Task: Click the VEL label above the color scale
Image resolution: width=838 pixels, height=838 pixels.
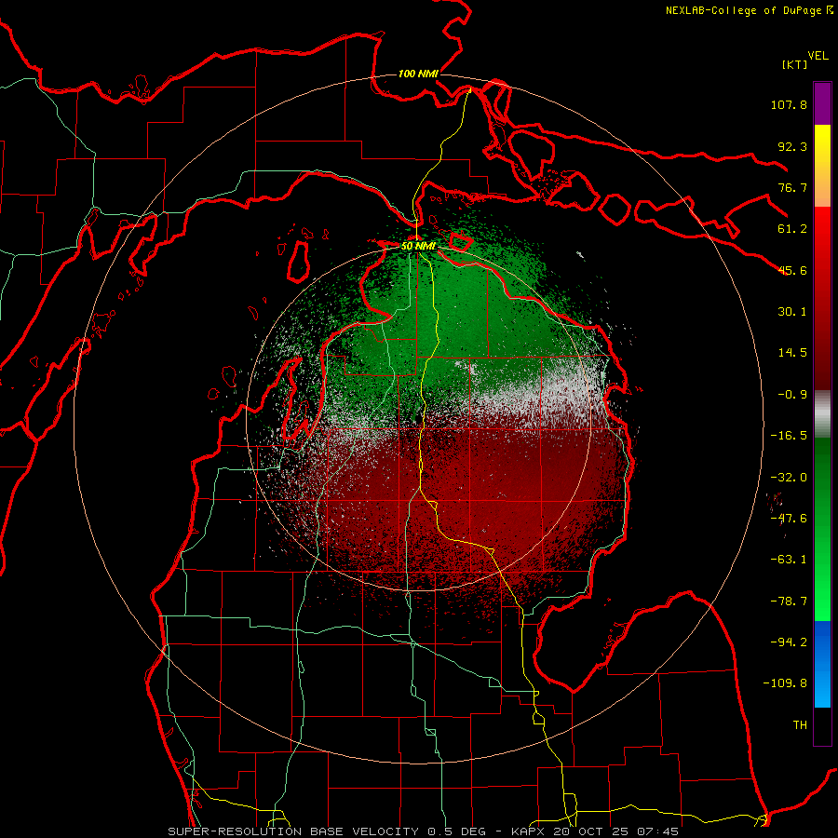Action: point(818,56)
